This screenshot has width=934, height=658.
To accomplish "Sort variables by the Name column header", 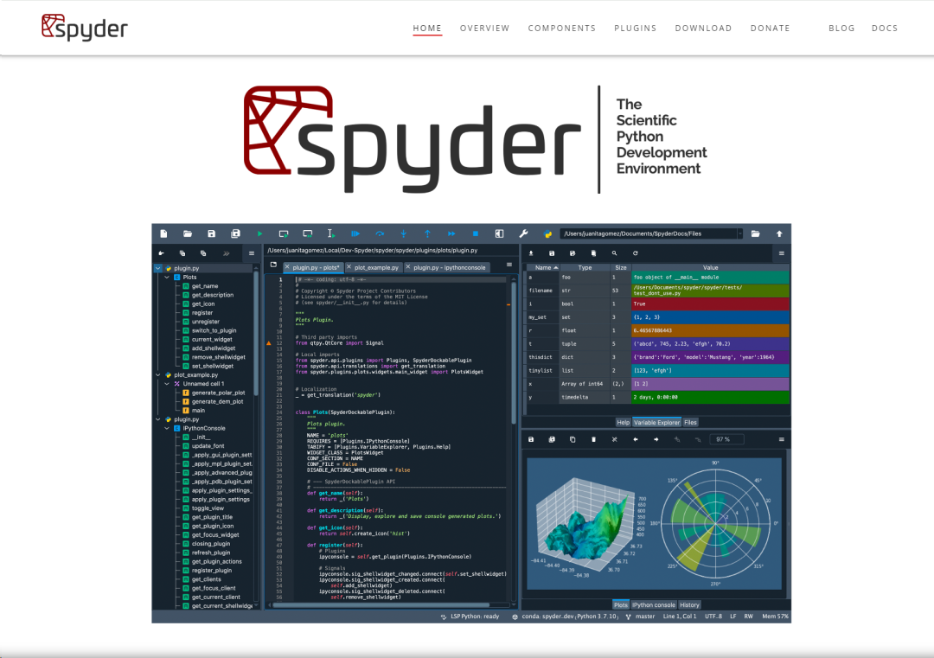I will [x=542, y=267].
